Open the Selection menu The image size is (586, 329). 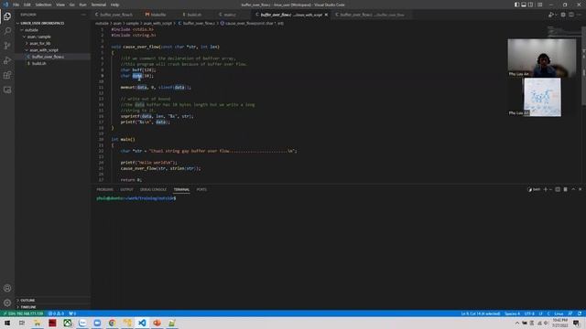pos(43,5)
